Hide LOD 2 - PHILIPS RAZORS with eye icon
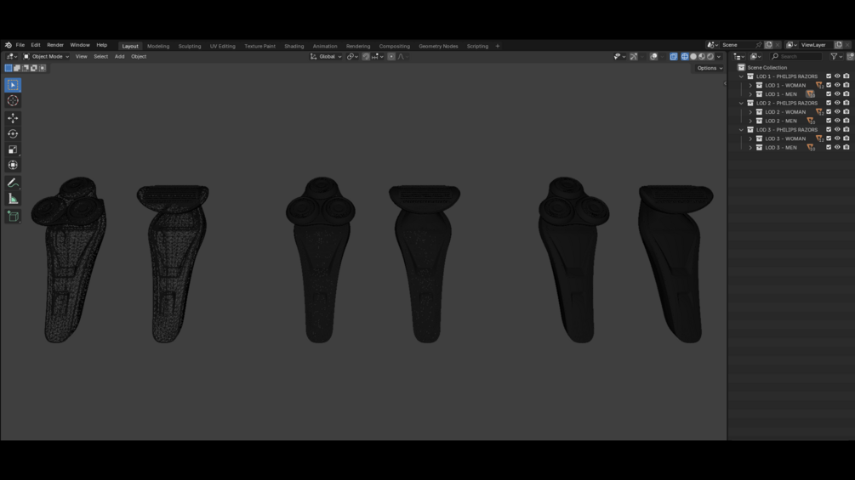 pyautogui.click(x=837, y=103)
